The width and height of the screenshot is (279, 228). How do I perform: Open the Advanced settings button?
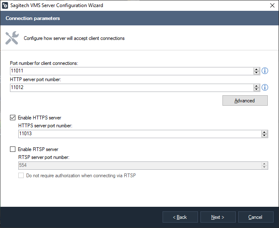pos(245,101)
